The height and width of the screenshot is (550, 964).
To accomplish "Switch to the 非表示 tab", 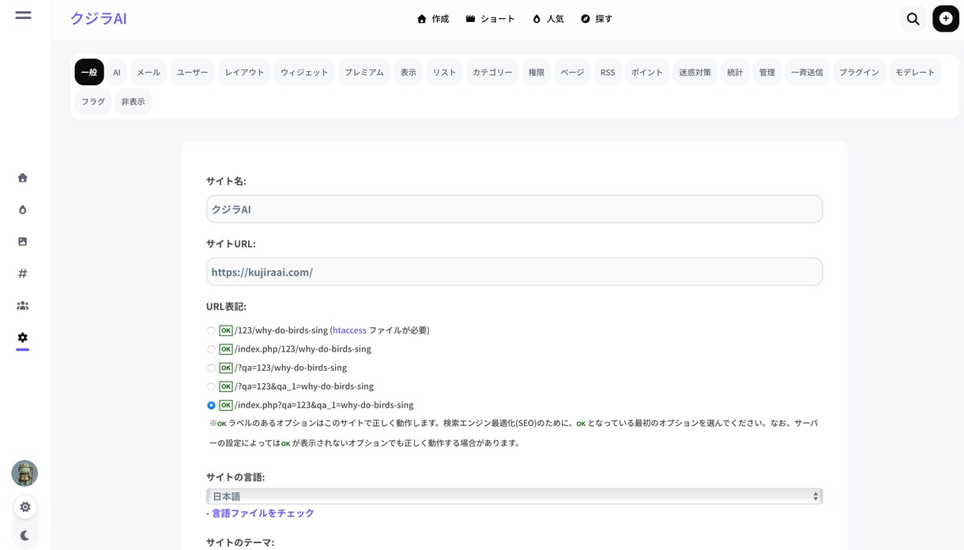I will [134, 101].
